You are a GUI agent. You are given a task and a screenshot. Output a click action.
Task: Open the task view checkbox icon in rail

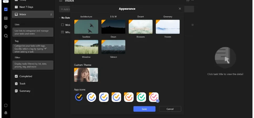[6, 9]
